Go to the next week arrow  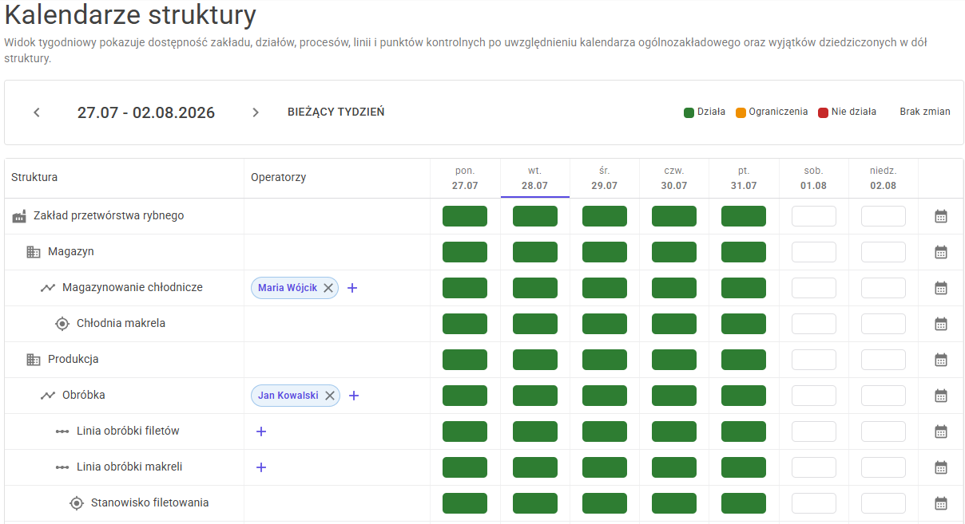tap(256, 112)
